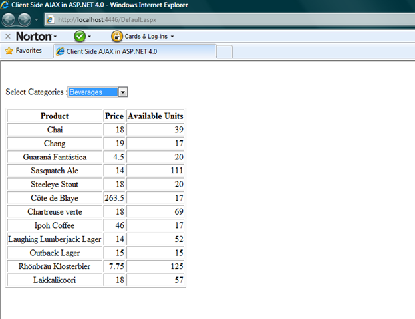Select the Chartreuse verte cell
415x319 pixels.
point(55,211)
